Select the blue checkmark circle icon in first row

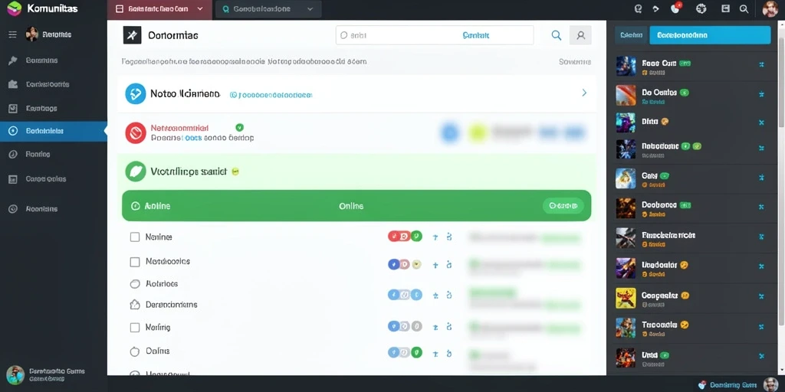coord(135,93)
